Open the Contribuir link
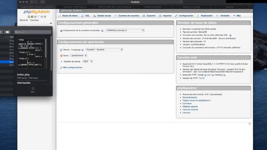 (x=187, y=104)
